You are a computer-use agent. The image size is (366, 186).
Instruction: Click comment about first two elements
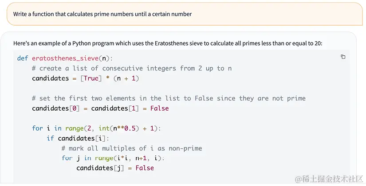pos(169,98)
